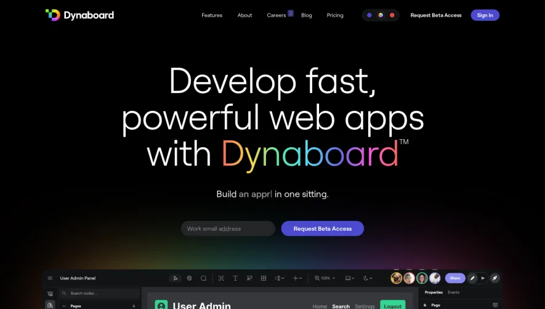Click the Sign In button
The width and height of the screenshot is (545, 309).
tap(485, 15)
